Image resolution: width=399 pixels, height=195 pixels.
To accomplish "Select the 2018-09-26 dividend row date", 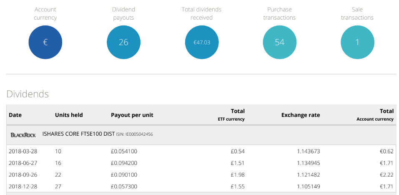I will [23, 175].
